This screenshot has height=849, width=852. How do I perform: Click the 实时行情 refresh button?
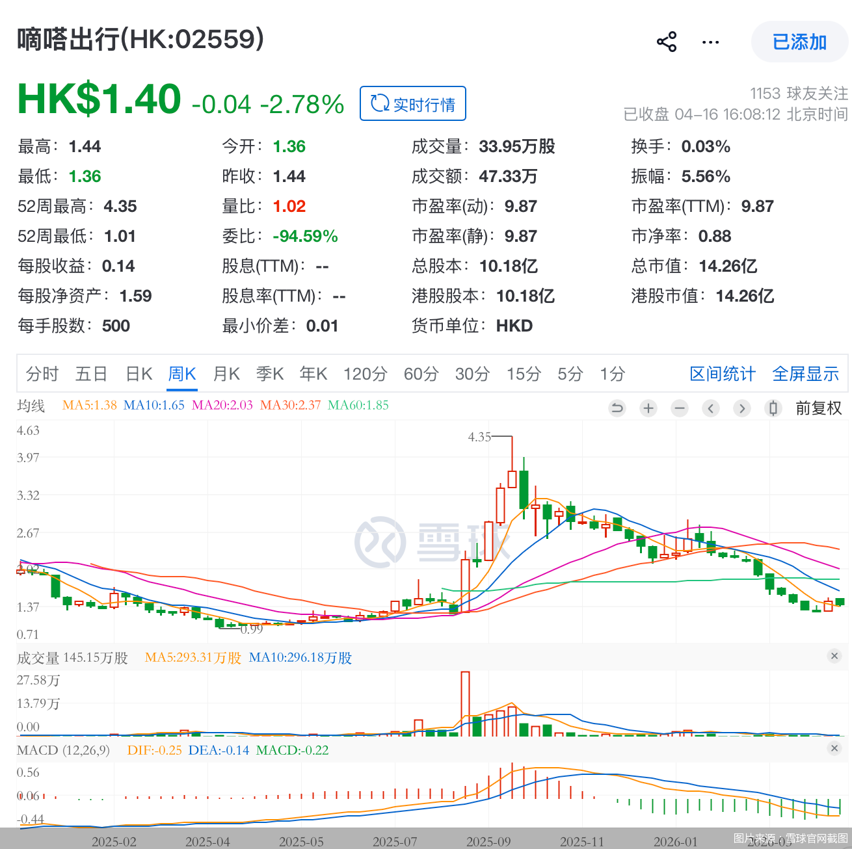[x=412, y=103]
